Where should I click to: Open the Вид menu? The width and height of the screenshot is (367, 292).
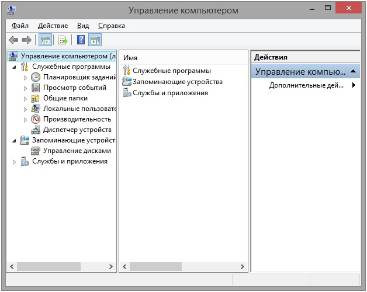point(83,26)
